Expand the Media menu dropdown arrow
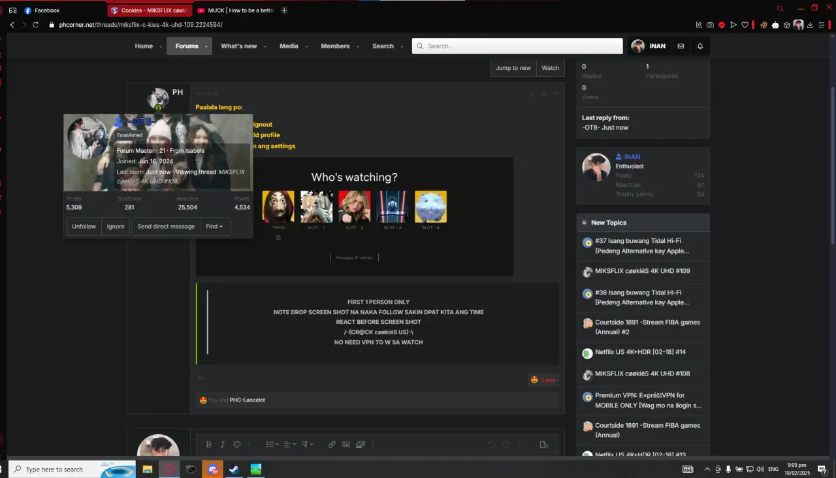The image size is (836, 478). [306, 47]
